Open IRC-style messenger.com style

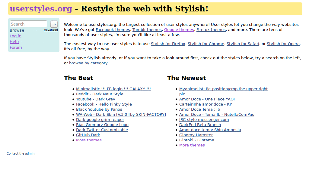pos(204,120)
